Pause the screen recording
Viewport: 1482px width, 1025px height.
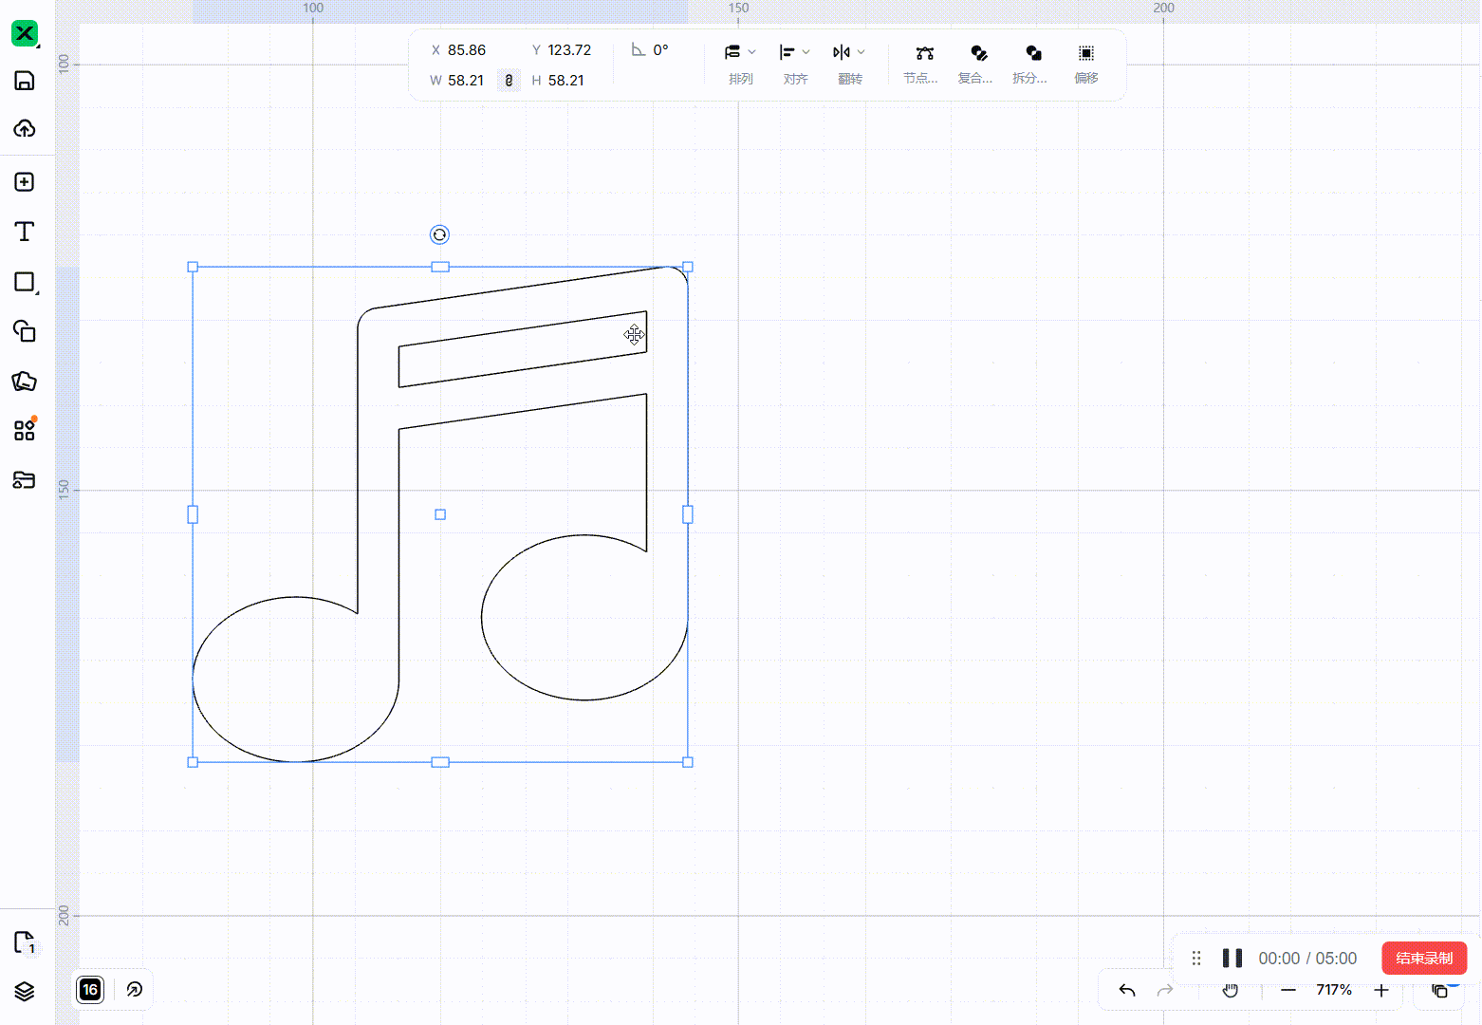click(x=1232, y=958)
